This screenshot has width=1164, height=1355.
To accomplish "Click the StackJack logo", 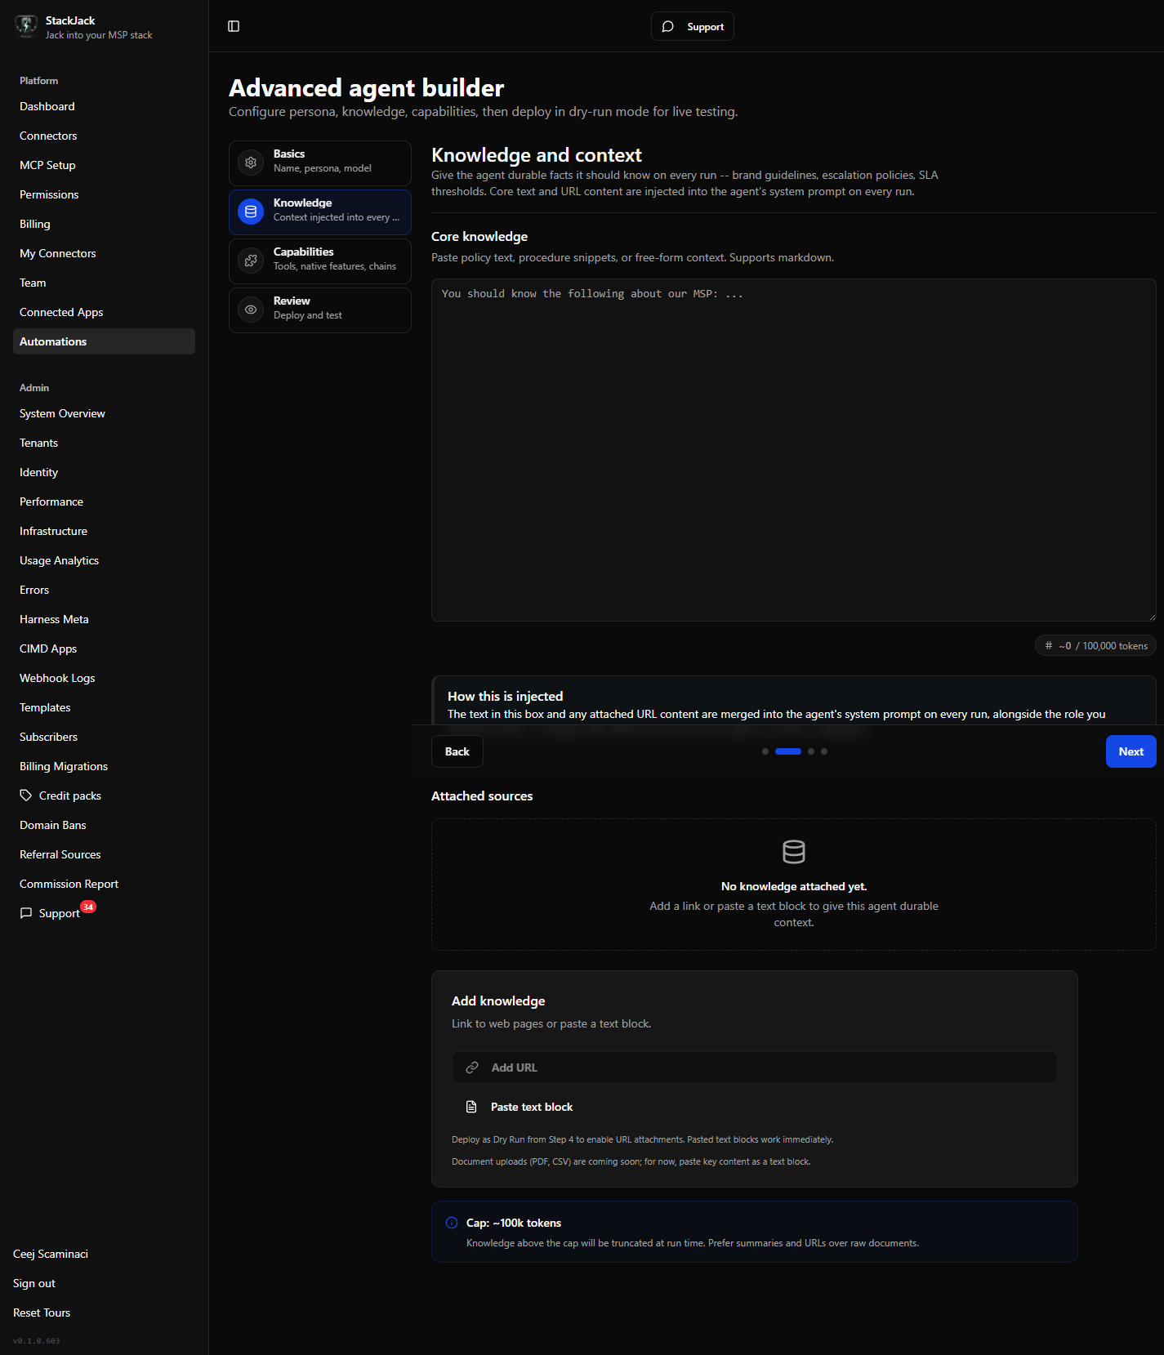I will tap(26, 26).
